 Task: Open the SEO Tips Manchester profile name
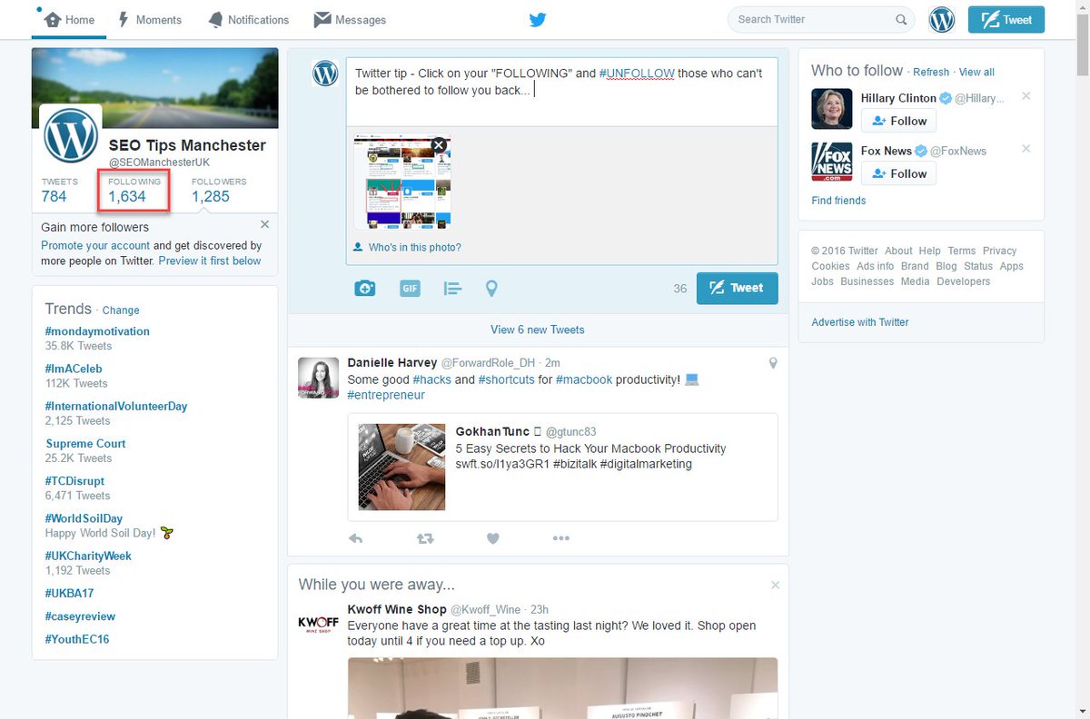[x=187, y=145]
